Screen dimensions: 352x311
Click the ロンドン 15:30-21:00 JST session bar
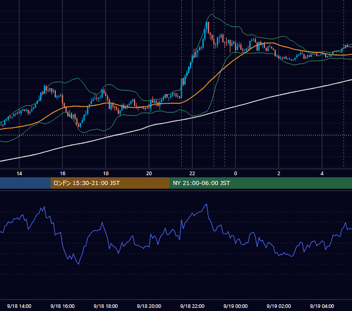[x=110, y=183]
